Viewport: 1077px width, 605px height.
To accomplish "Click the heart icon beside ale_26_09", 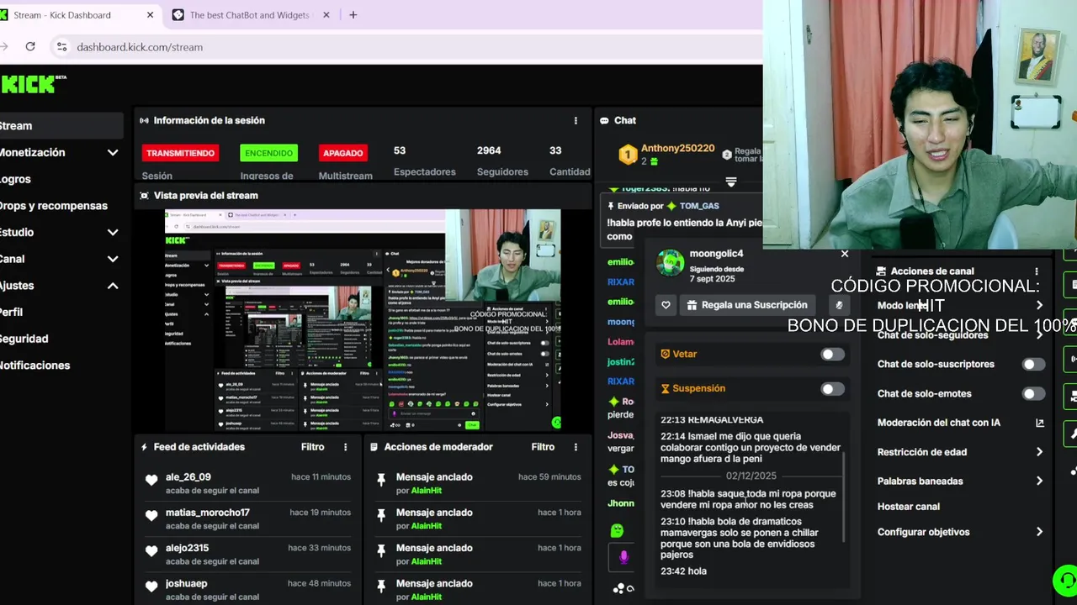I will click(151, 481).
